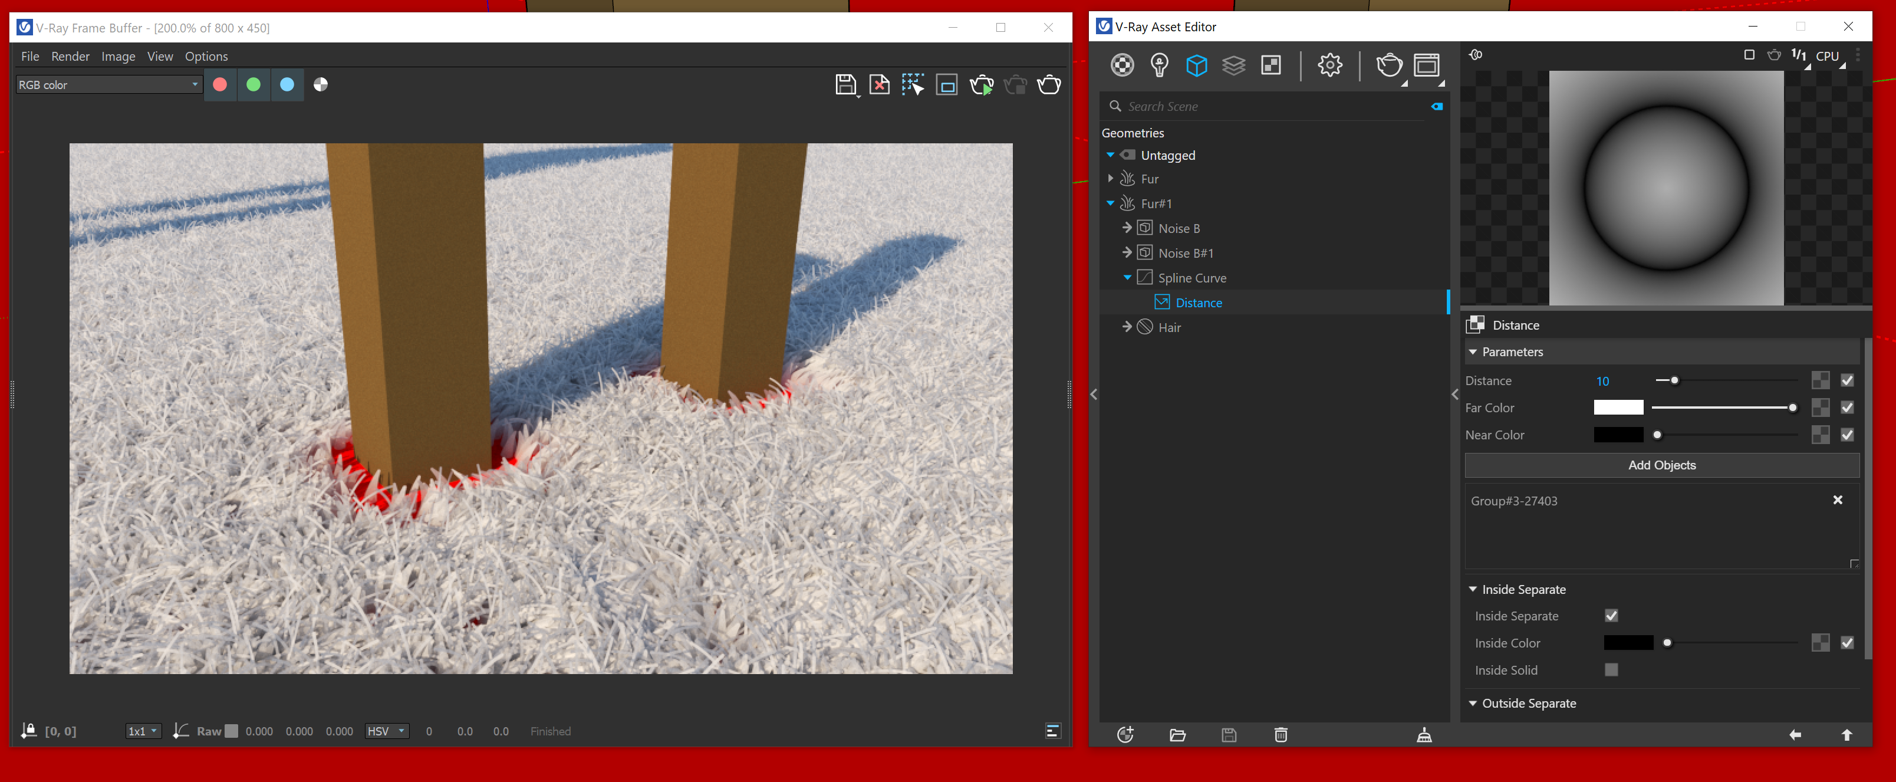
Task: Open V-Ray Settings gear icon
Action: [1329, 65]
